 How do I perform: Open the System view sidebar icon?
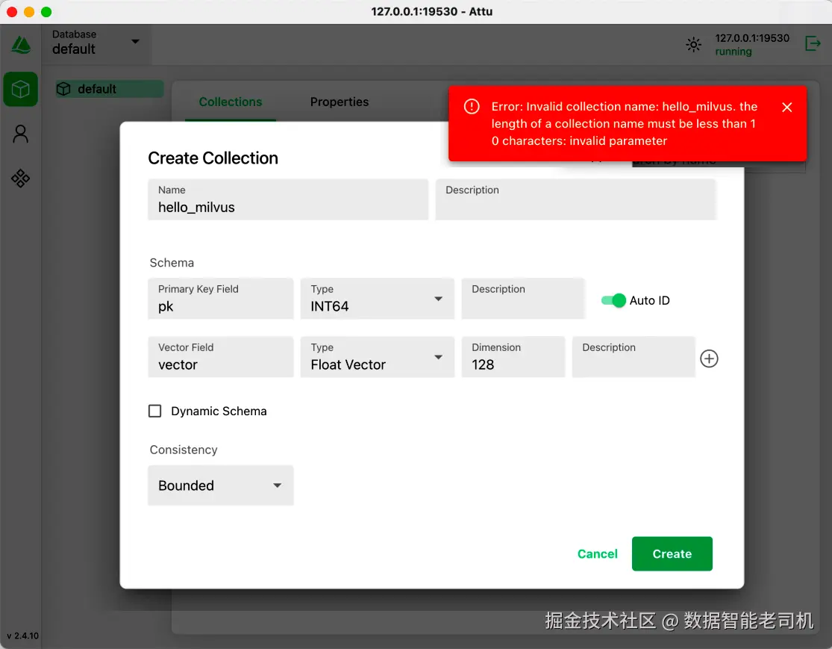(21, 178)
